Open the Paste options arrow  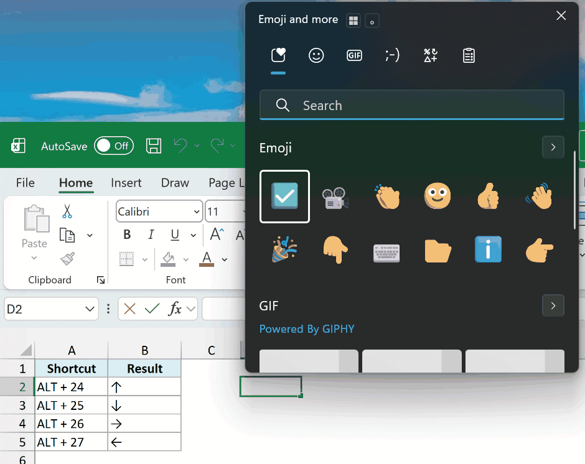34,258
